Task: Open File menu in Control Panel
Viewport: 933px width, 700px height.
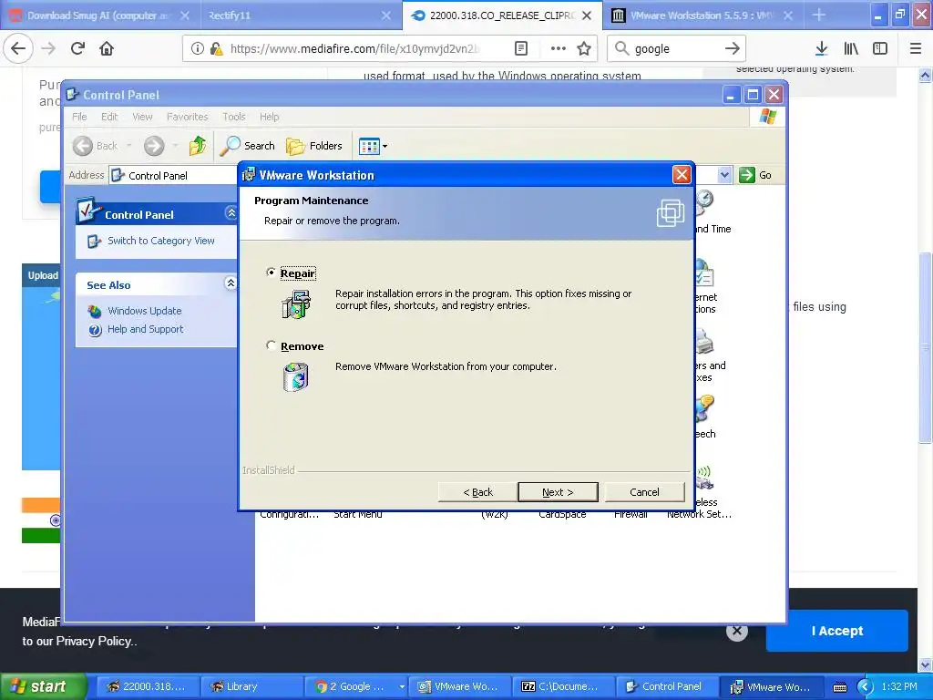Action: coord(79,117)
